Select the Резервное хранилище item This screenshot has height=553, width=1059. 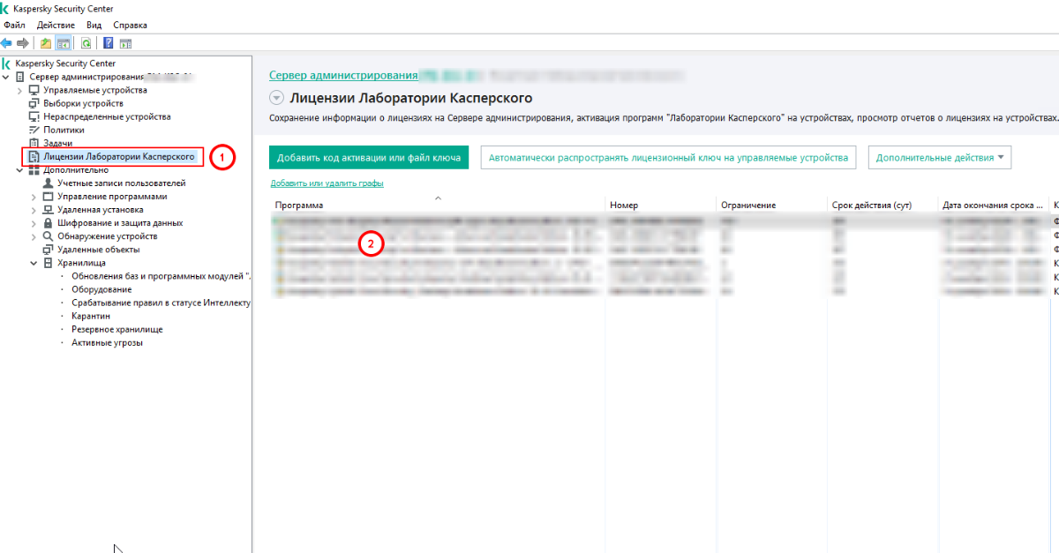click(116, 329)
